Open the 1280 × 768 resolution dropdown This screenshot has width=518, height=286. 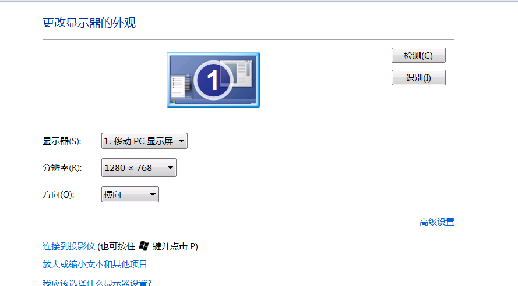[139, 167]
